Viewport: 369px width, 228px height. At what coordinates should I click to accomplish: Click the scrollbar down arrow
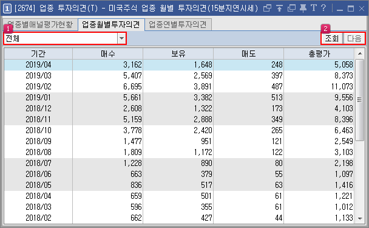tap(360, 218)
